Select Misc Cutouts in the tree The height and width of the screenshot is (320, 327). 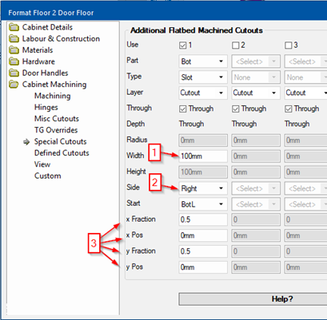57,119
